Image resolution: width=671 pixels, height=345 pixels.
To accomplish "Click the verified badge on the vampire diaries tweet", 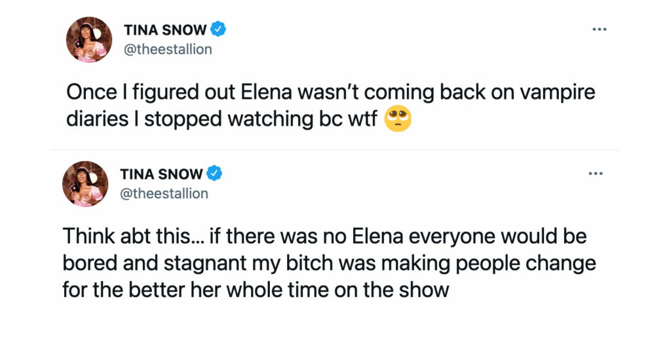I will (x=219, y=29).
